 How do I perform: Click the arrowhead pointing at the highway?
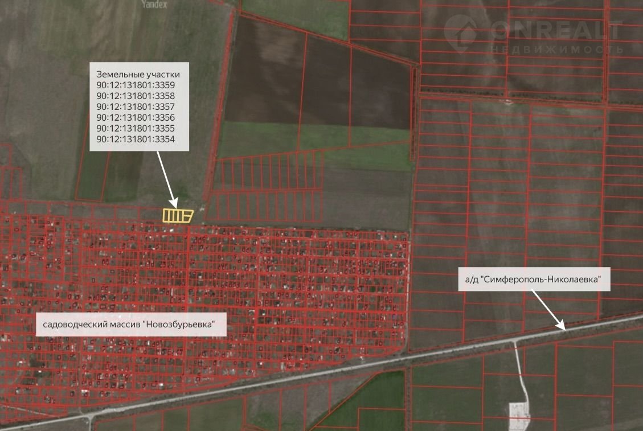pos(563,327)
